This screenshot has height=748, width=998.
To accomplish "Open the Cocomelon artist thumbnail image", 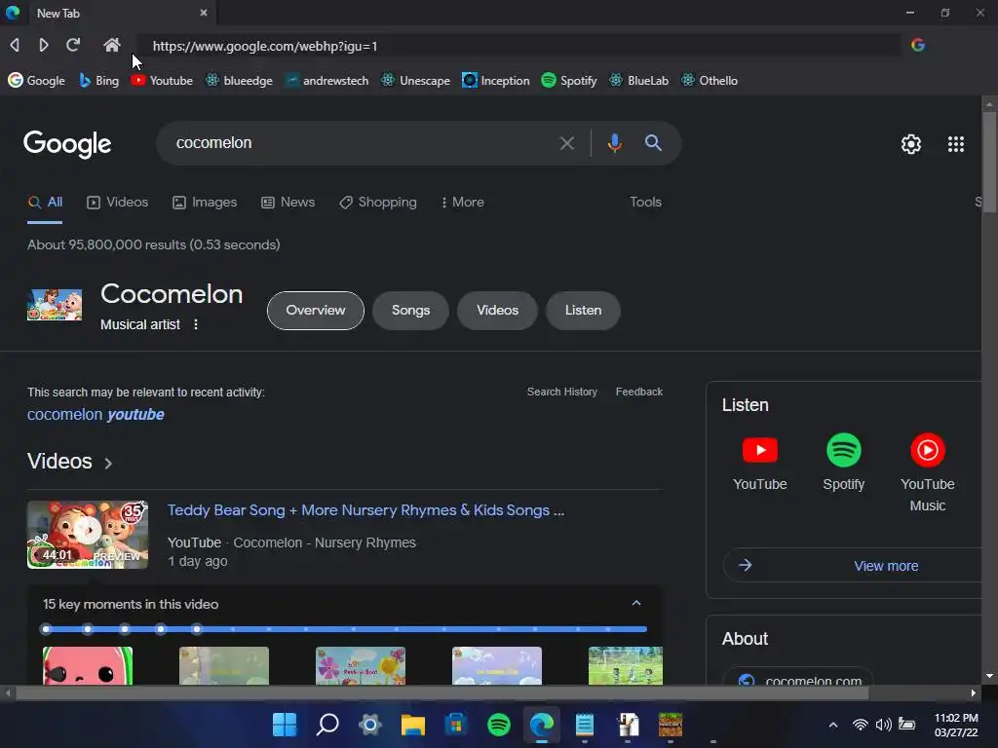I will coord(55,305).
